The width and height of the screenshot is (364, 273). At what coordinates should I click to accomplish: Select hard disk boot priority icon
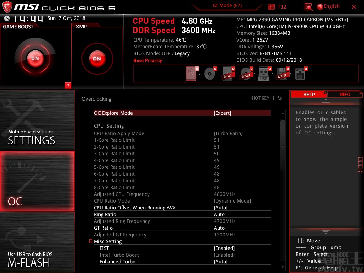point(191,74)
